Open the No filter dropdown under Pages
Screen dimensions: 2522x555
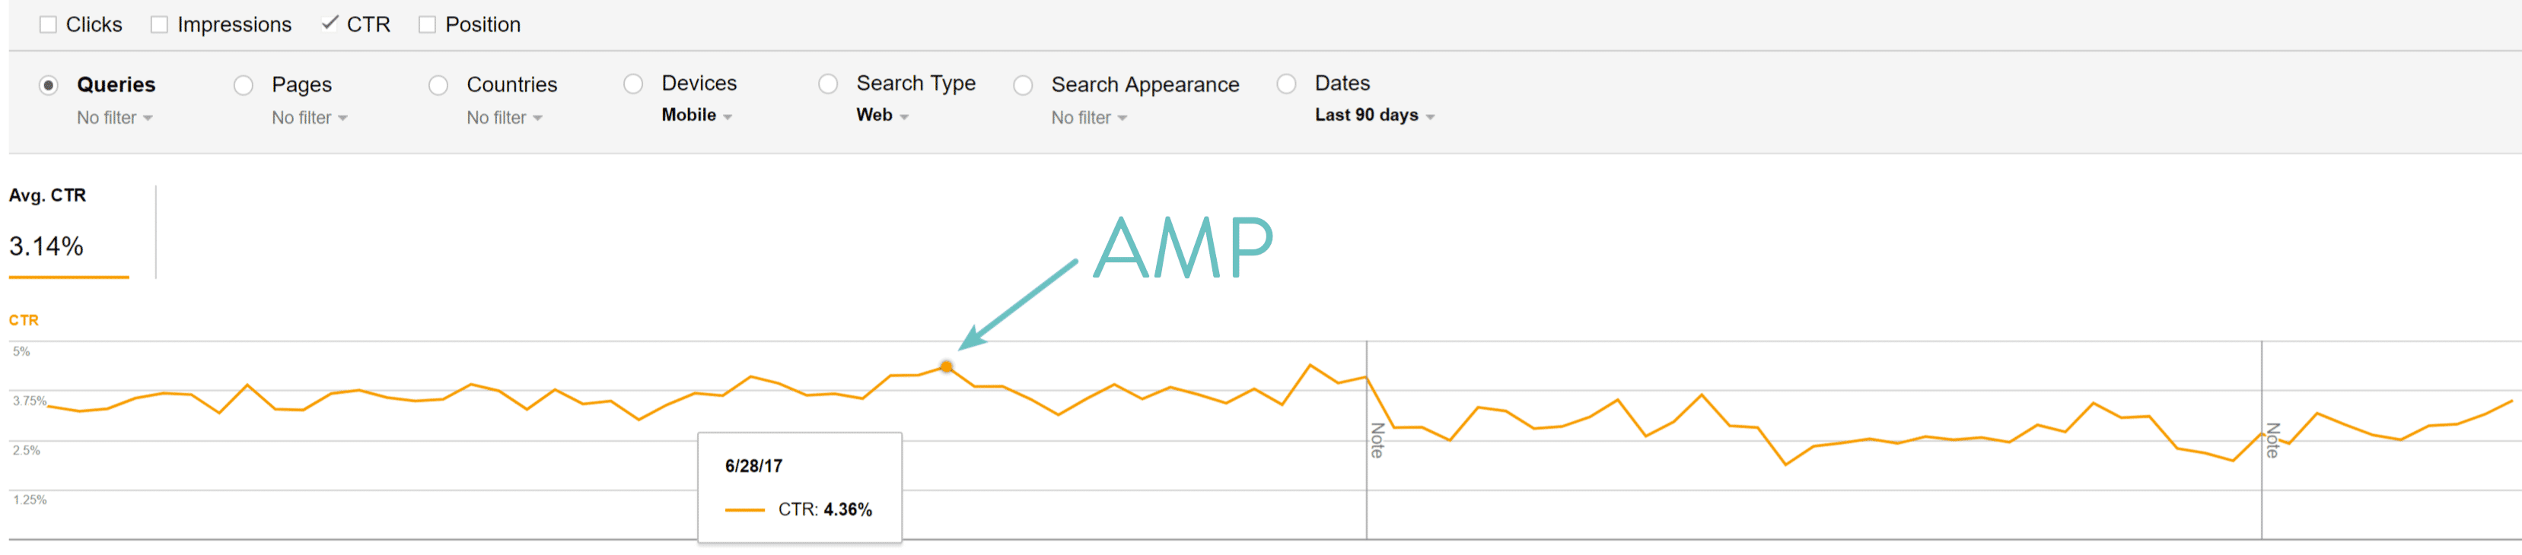(308, 117)
